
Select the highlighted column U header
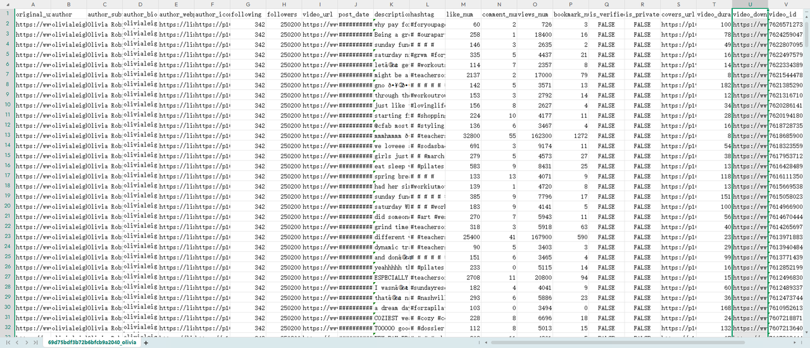pyautogui.click(x=750, y=4)
